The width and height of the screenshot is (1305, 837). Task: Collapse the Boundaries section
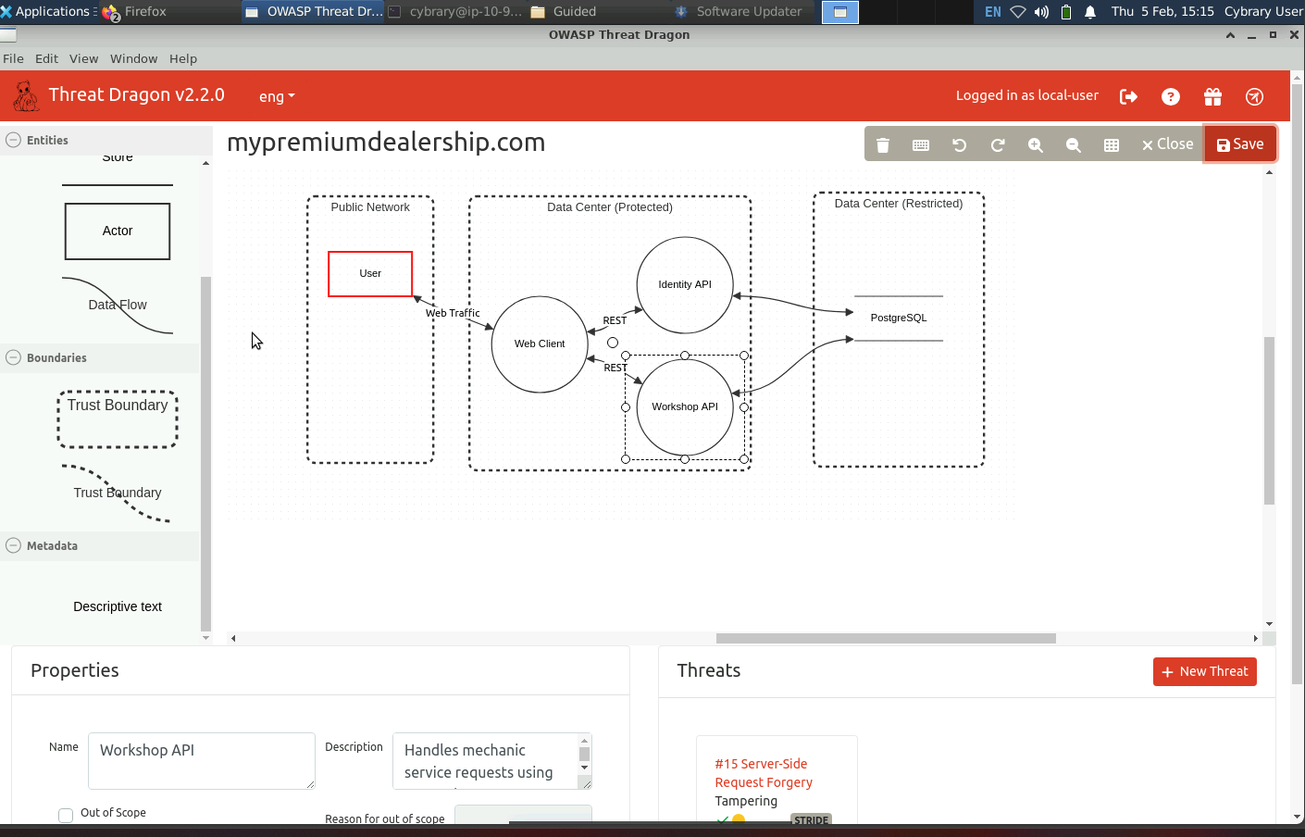click(14, 357)
